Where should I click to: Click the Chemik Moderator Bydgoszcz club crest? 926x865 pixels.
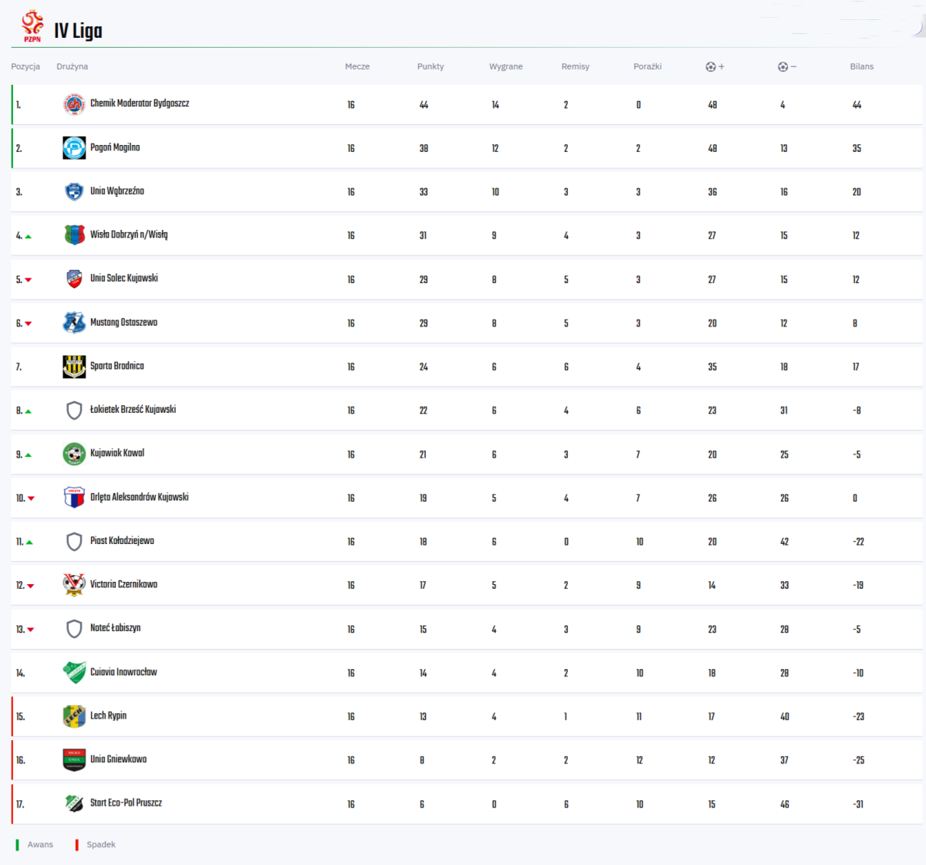point(74,104)
